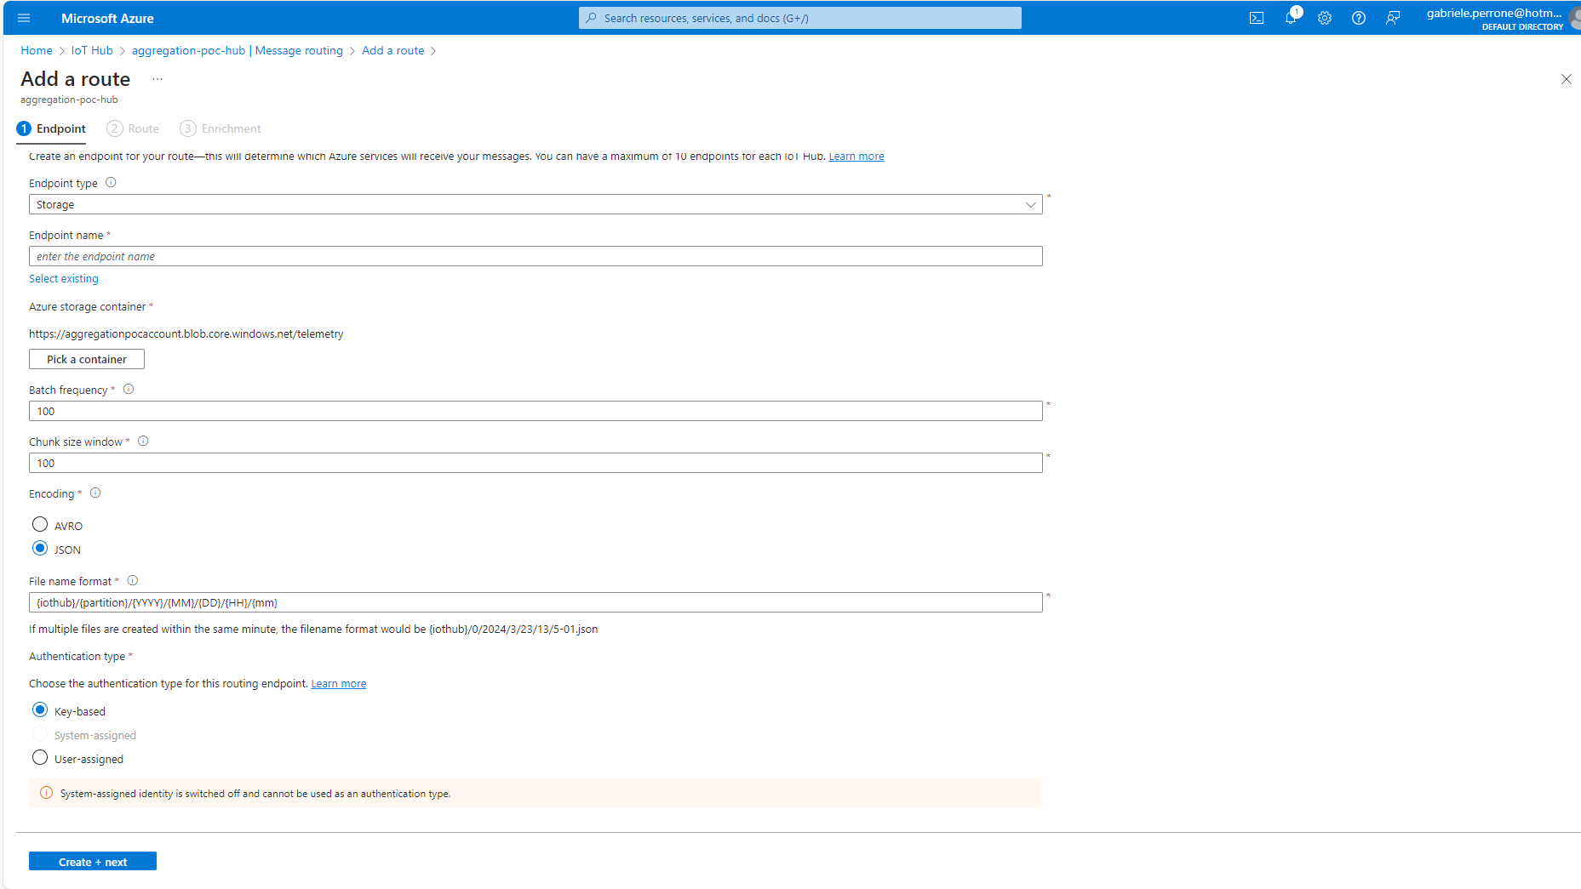The image size is (1581, 889).
Task: Open the feedback icon in the top bar
Action: pos(1393,18)
